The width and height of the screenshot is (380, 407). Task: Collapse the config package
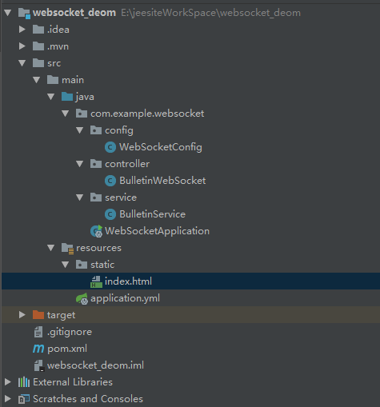(80, 130)
